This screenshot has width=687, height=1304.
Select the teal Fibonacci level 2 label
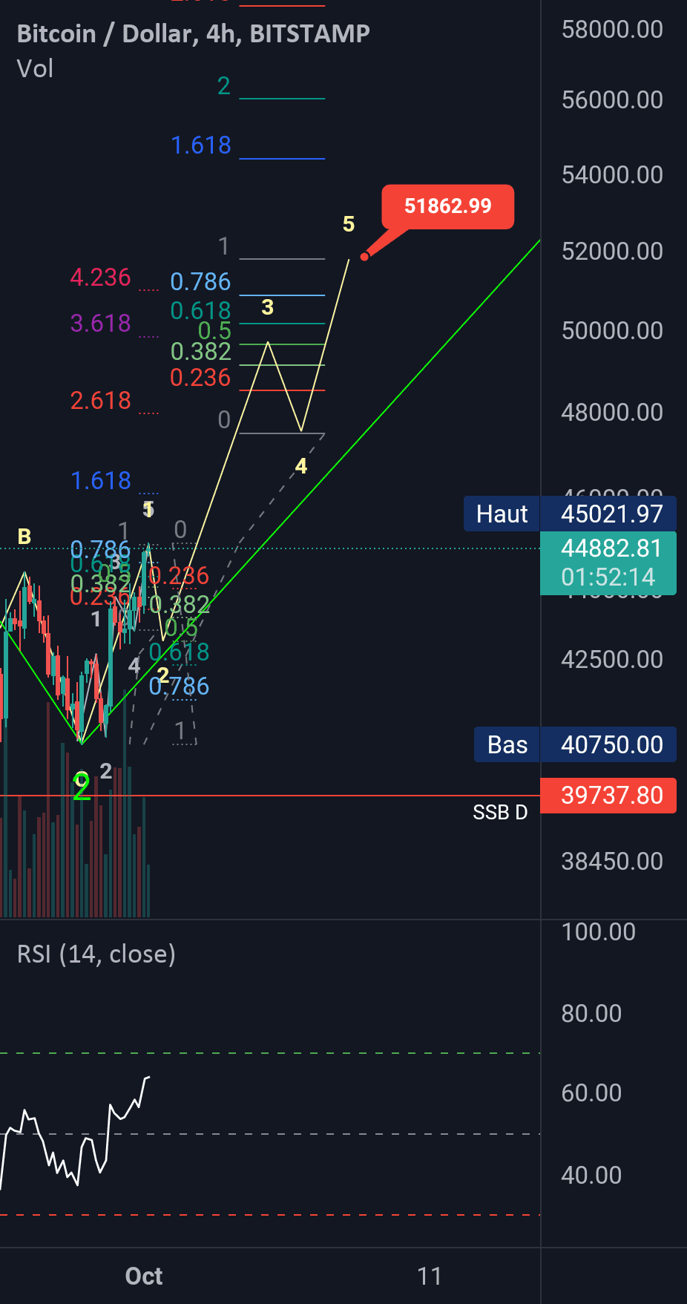pos(224,86)
